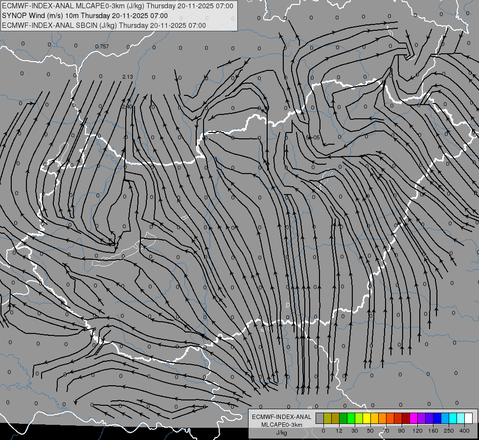Click the white swatch at the legend's end
This screenshot has height=440, width=479.
[x=469, y=418]
